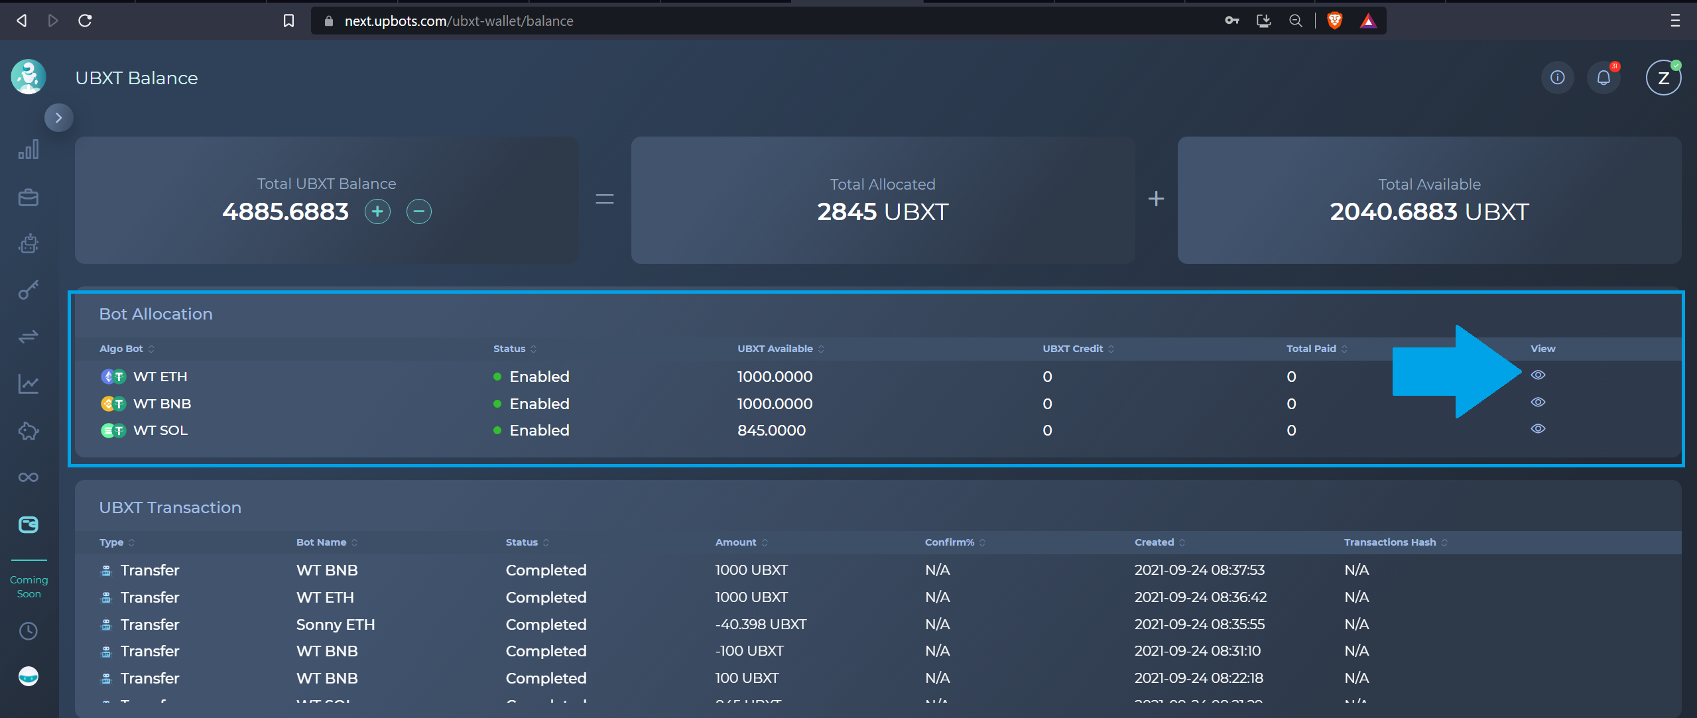Sort transactions by Confirm% column

(955, 542)
